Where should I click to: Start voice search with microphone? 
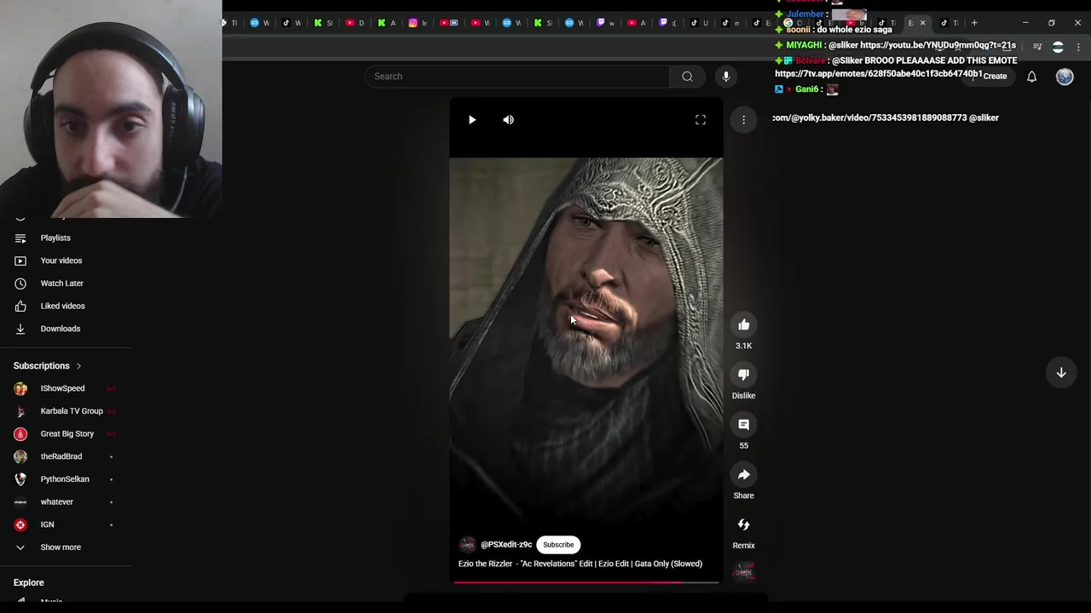tap(725, 77)
